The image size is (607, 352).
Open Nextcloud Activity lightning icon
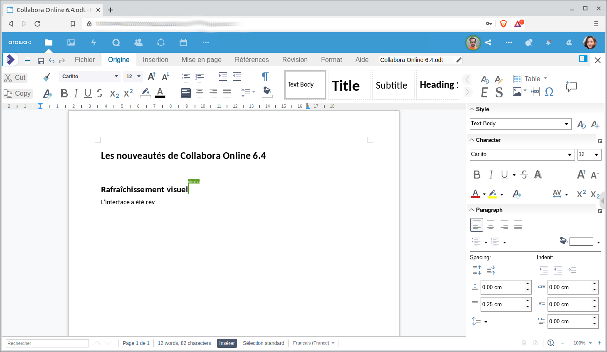94,42
